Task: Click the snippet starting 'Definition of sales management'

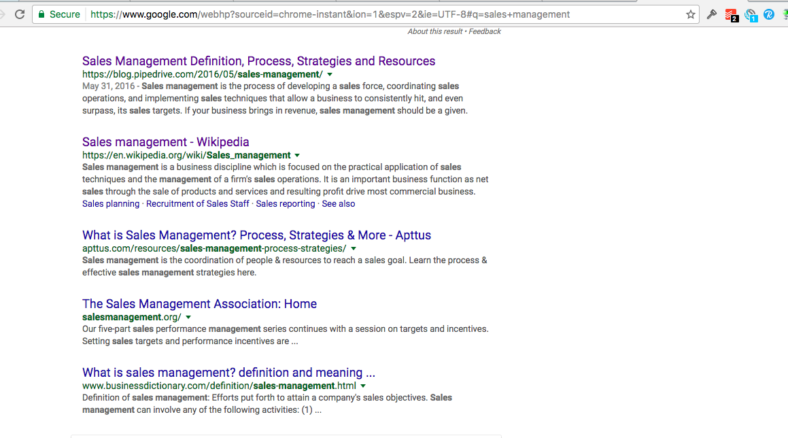Action: [267, 404]
